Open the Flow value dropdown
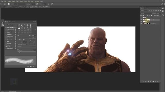The height and width of the screenshot is (92, 165). tap(46, 4)
